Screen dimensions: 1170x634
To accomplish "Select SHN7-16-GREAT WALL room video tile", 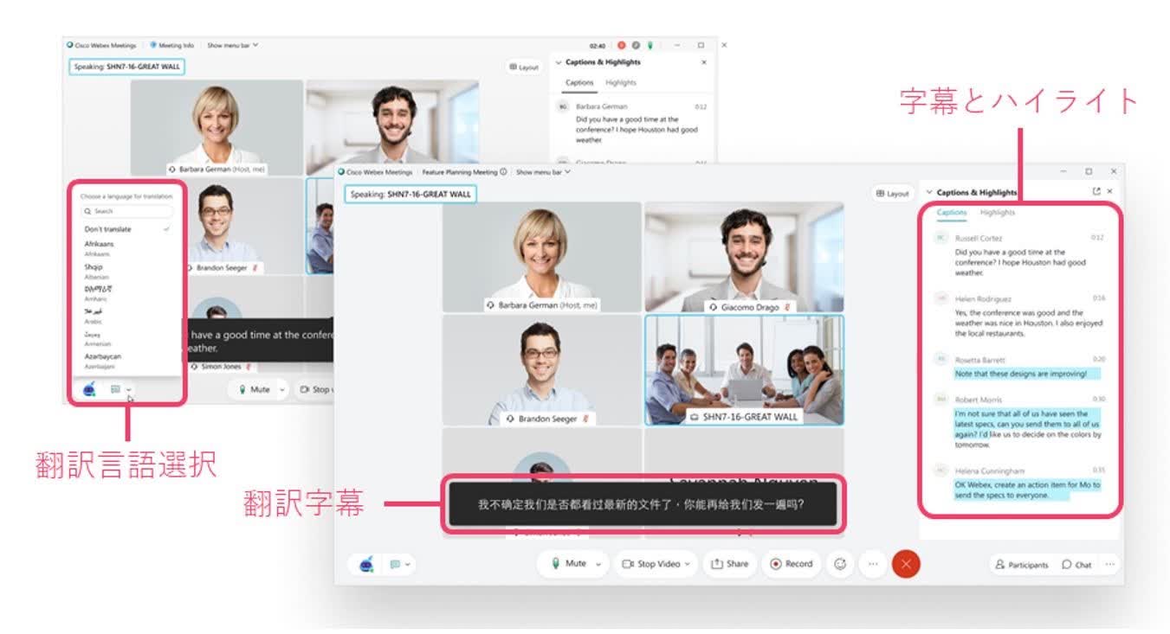I will click(x=744, y=370).
